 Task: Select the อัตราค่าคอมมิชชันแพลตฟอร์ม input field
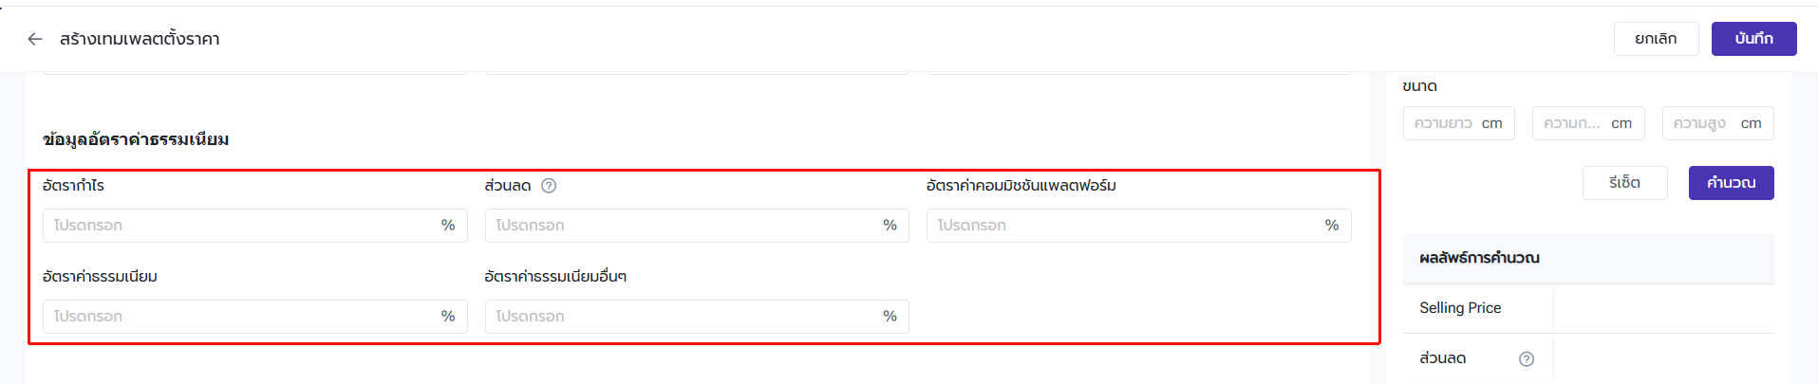[1126, 226]
